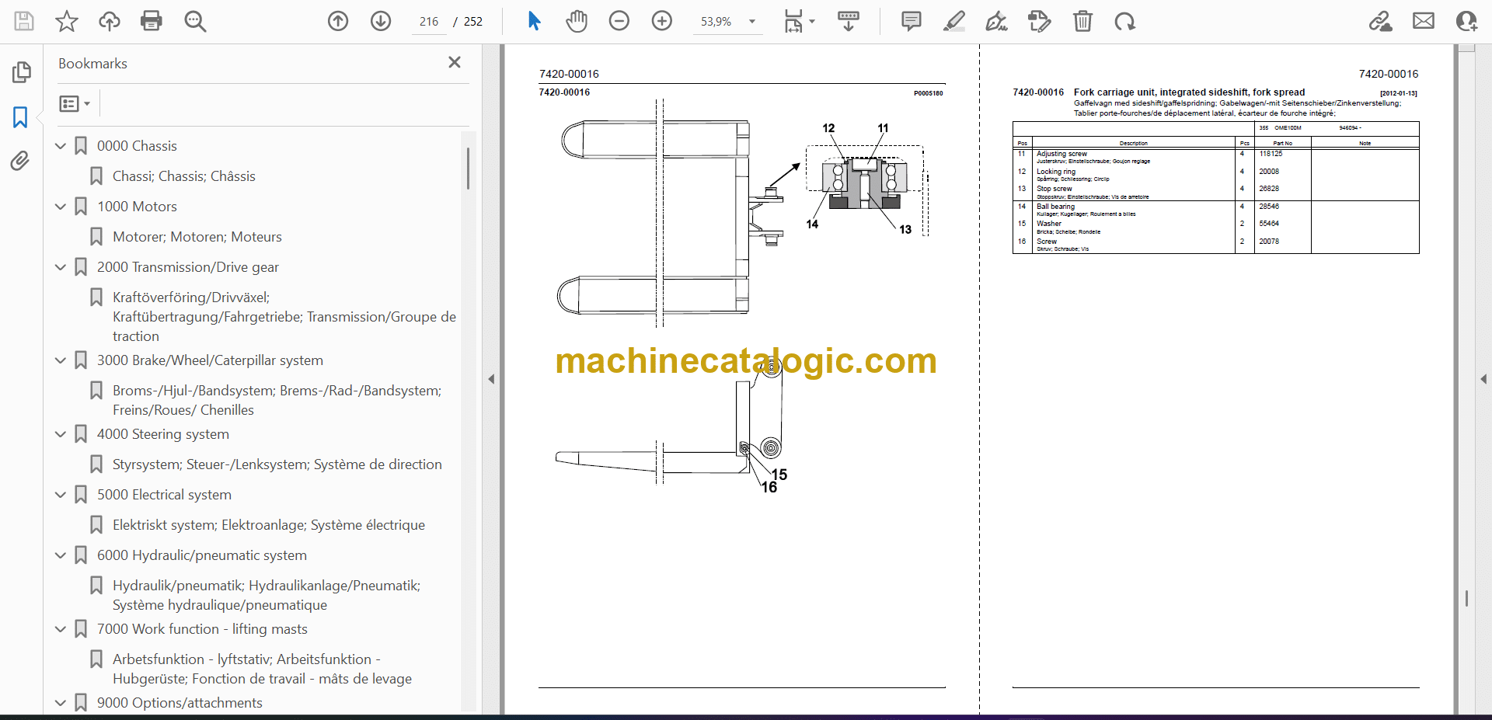
Task: Click the Print file icon
Action: tap(152, 21)
